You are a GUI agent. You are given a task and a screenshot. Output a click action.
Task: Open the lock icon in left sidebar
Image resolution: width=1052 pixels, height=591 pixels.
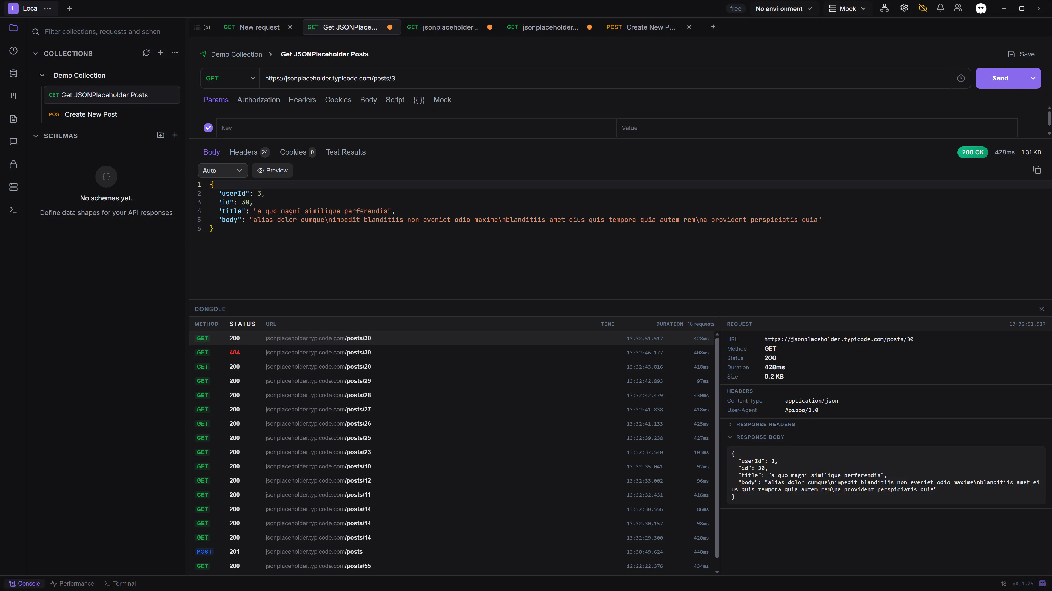tap(13, 164)
